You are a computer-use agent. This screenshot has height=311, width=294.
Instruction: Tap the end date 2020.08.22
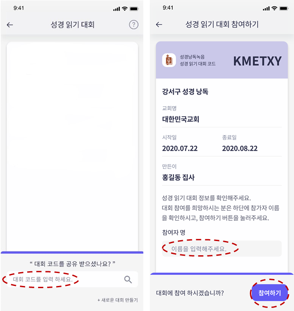click(239, 148)
